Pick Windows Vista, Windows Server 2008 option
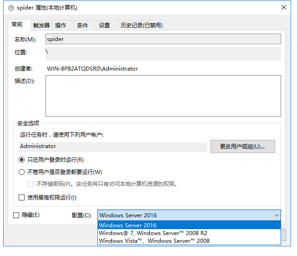297x256 pixels. (154, 241)
